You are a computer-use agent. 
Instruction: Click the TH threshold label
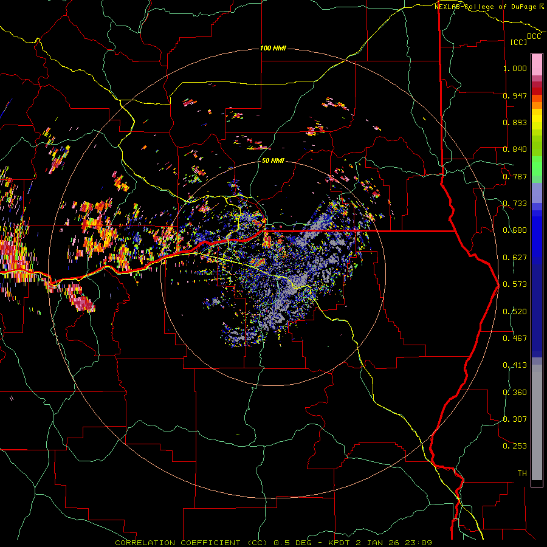pos(522,473)
